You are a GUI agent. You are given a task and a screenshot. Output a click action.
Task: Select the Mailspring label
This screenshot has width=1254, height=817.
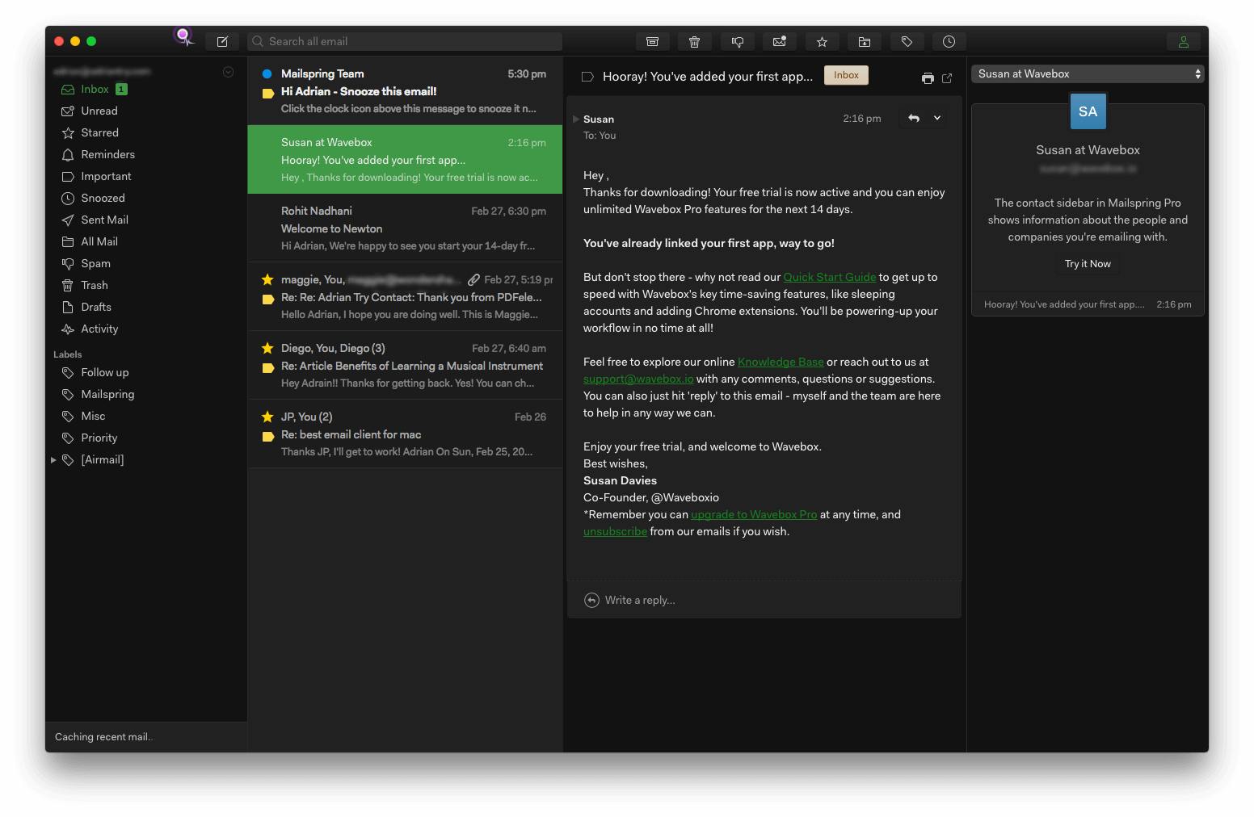point(107,394)
